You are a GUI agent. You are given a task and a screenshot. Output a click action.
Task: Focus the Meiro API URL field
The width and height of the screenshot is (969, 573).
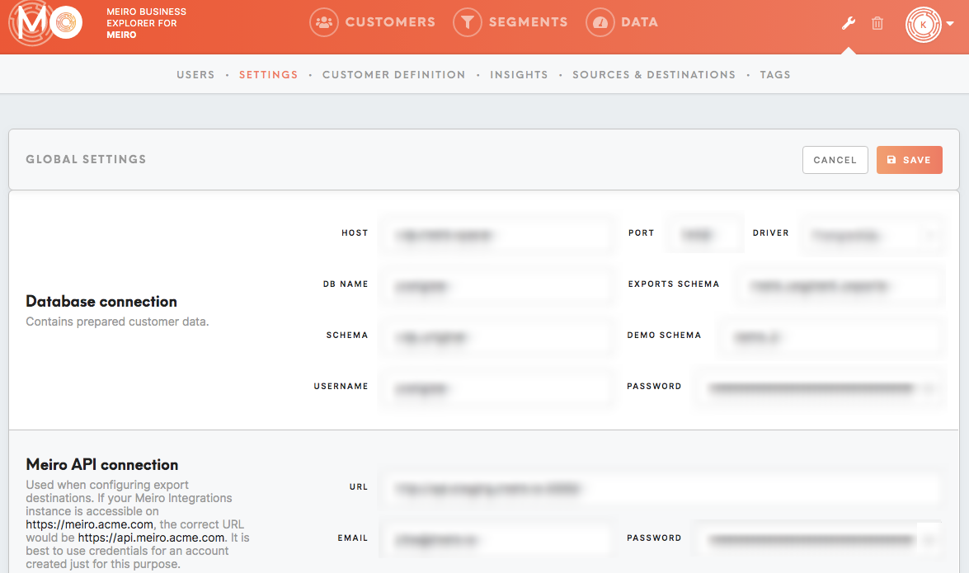click(661, 489)
